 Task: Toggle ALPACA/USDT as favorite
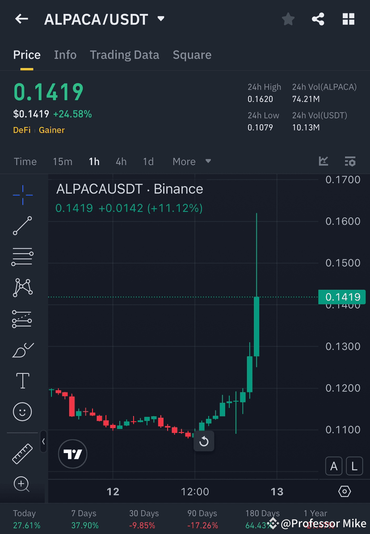288,19
